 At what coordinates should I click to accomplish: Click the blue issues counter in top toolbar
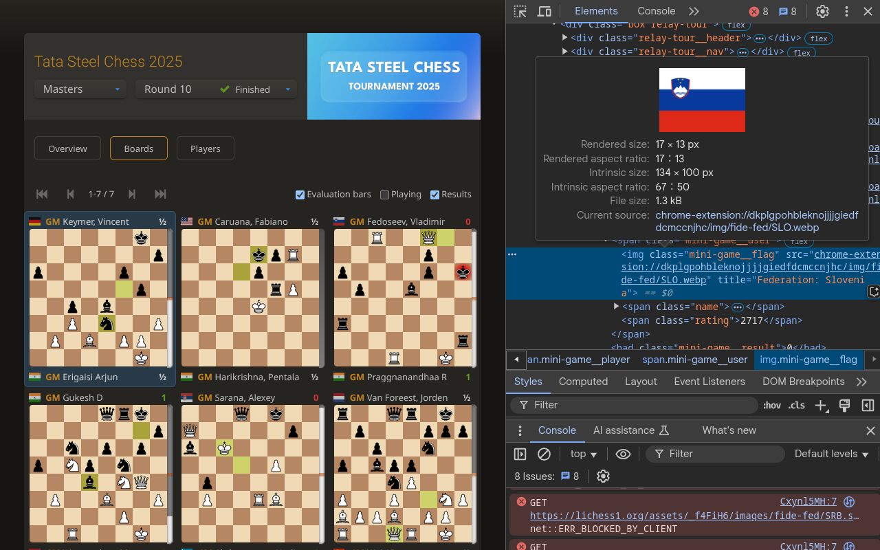pos(787,12)
